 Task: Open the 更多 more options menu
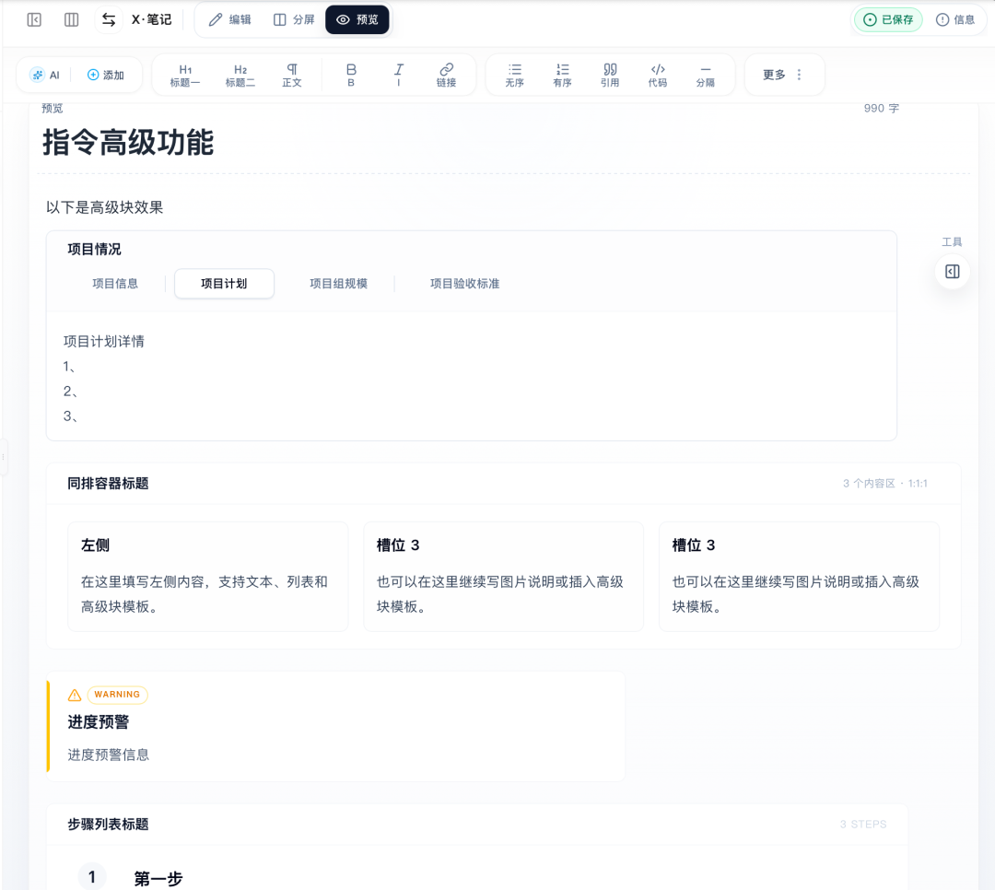click(784, 75)
